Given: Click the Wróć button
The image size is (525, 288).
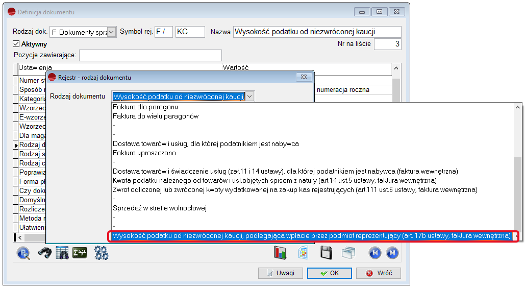Looking at the screenshot, I should coord(379,273).
